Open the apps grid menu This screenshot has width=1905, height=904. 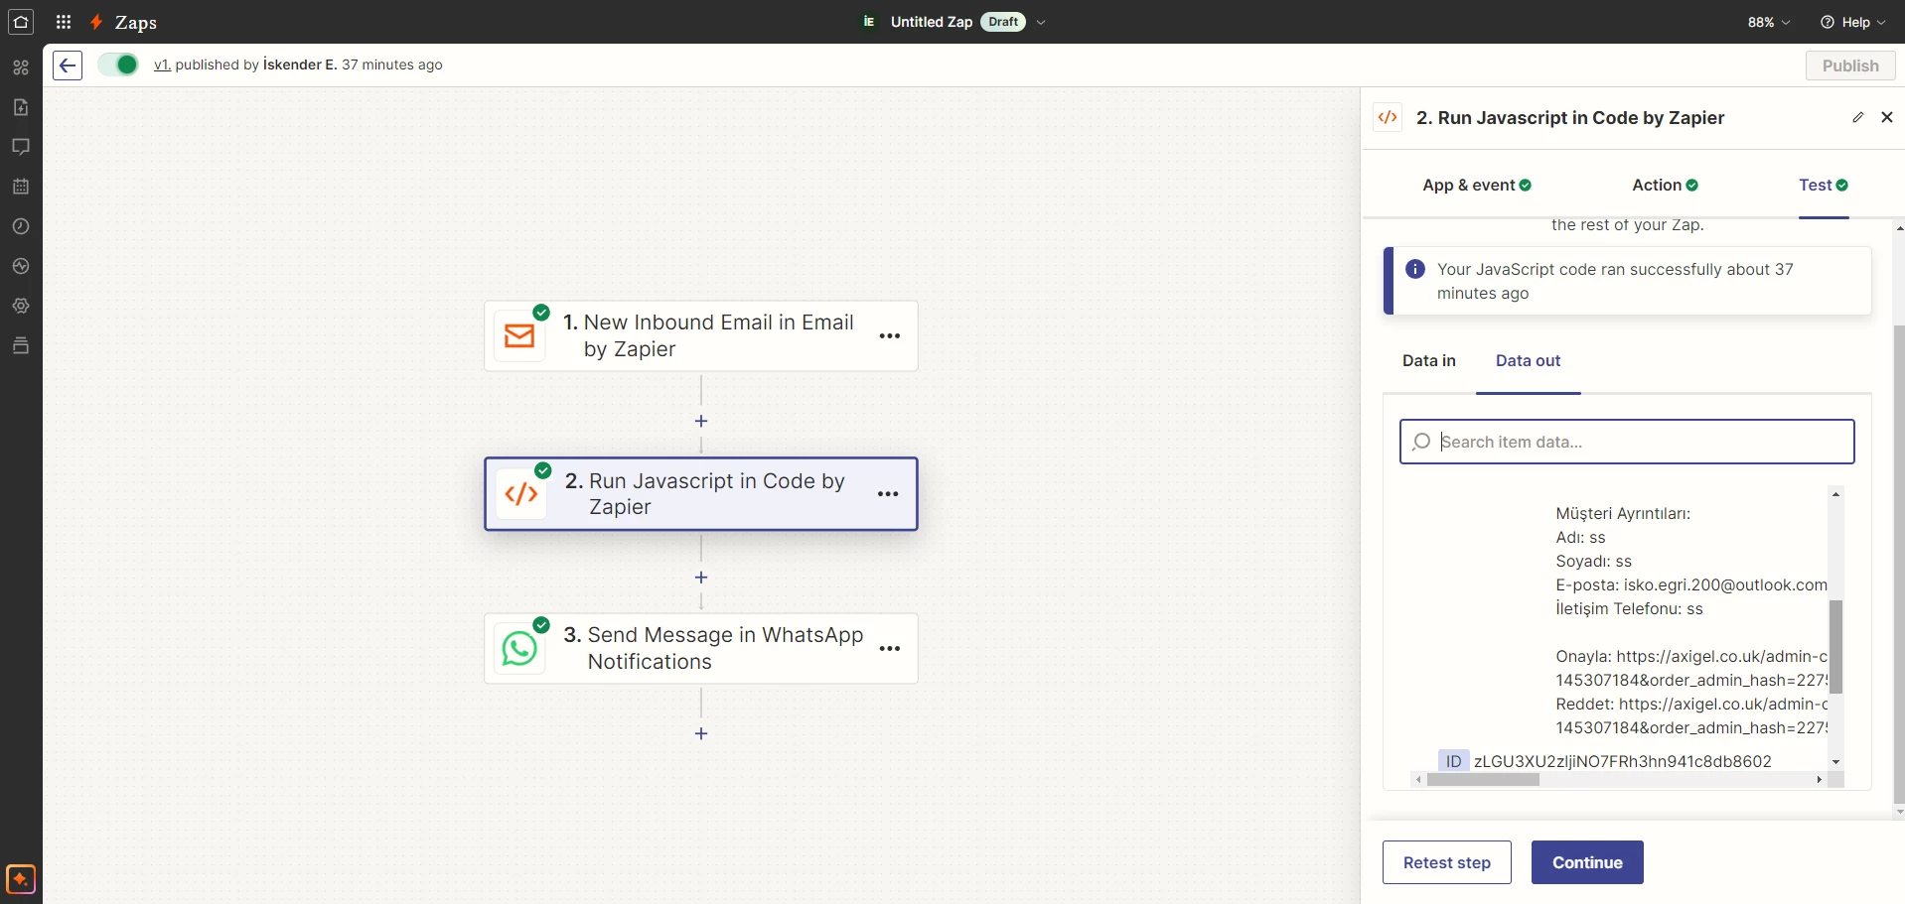coord(64,21)
